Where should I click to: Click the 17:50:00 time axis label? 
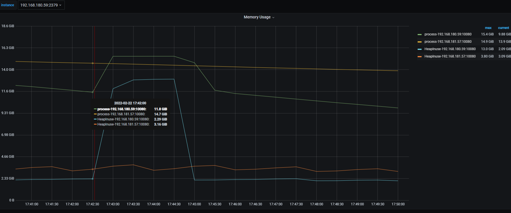pos(398,204)
